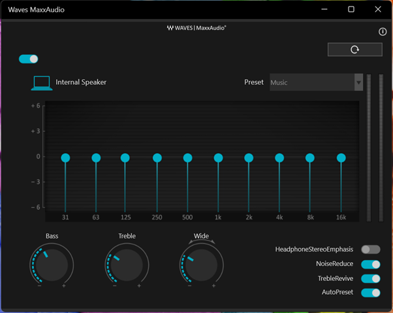Enable HeadphoneStereoEmphasis switch
Image resolution: width=393 pixels, height=313 pixels.
(x=370, y=250)
